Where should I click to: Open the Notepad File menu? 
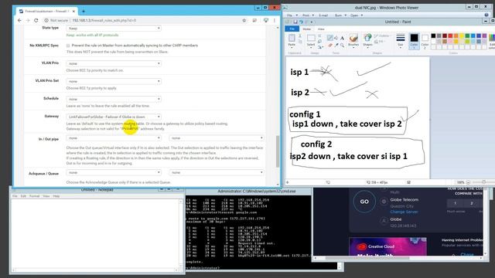[15, 196]
